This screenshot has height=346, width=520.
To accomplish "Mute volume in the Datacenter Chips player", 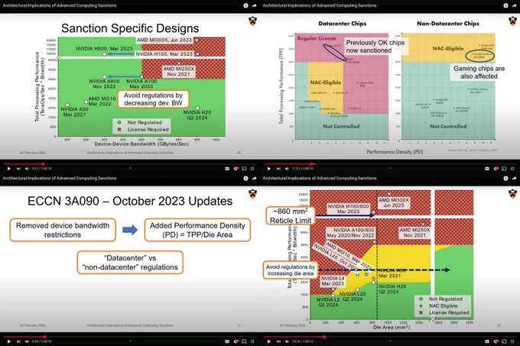I will 287,169.
